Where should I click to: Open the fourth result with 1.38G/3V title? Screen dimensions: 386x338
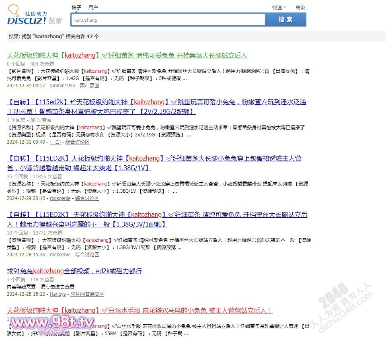(x=157, y=219)
